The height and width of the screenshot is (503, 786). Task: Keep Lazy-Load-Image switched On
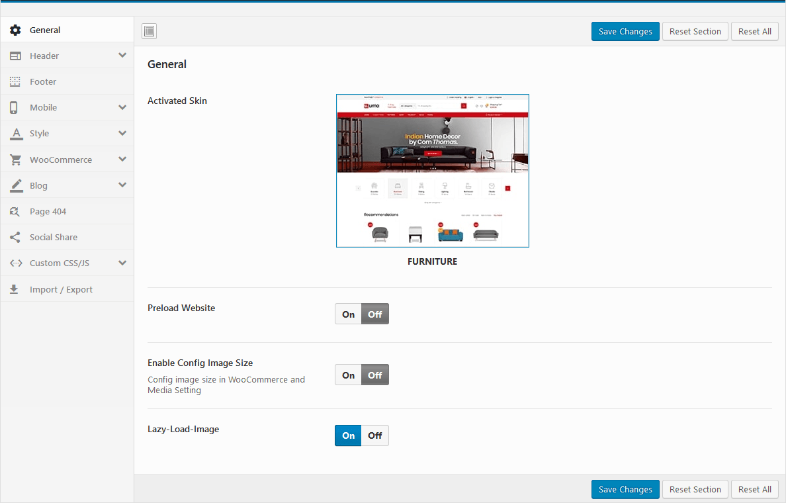pyautogui.click(x=349, y=435)
